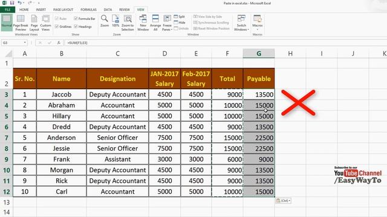Image resolution: width=387 pixels, height=217 pixels.
Task: Click the Payable header cell
Action: click(x=259, y=78)
